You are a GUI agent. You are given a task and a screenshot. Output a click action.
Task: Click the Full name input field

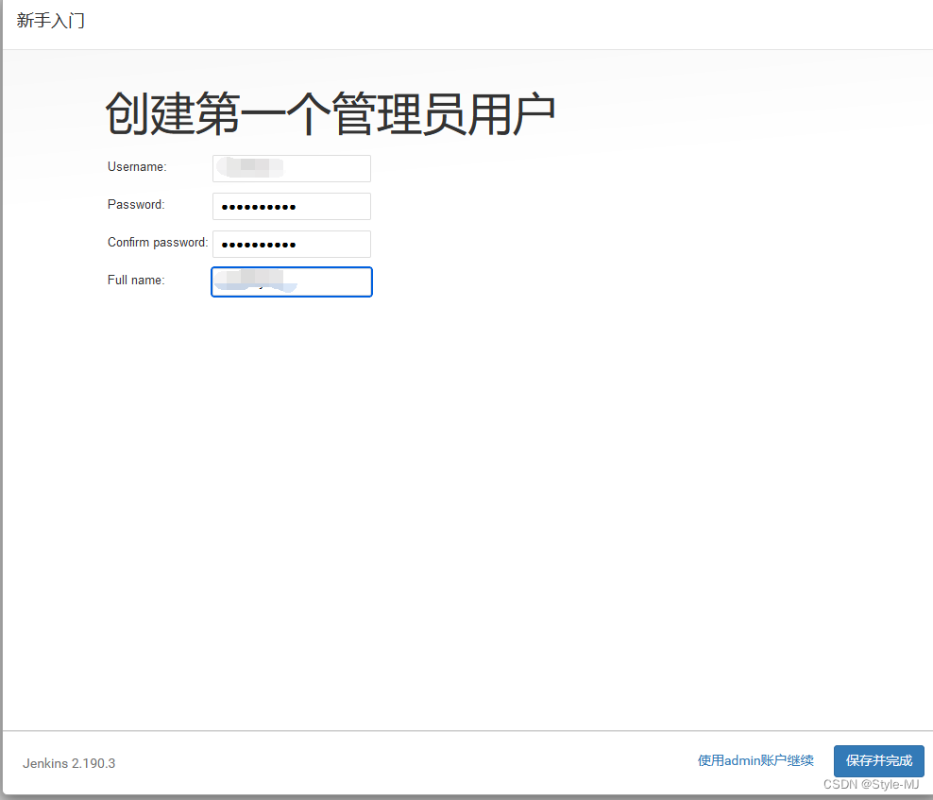(292, 281)
